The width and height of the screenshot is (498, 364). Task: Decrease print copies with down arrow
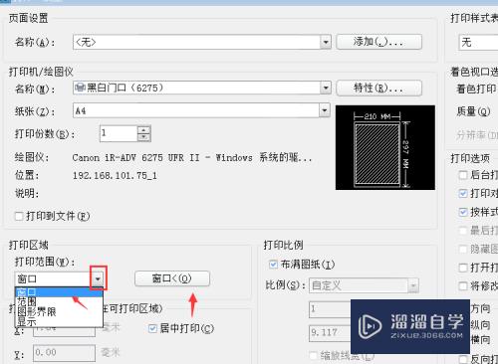tap(143, 137)
